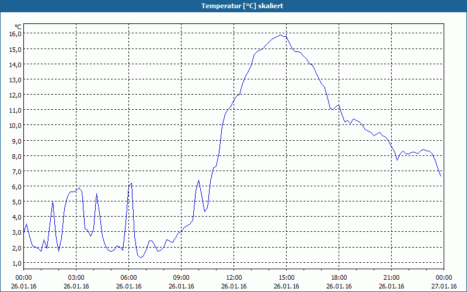Image resolution: width=467 pixels, height=292 pixels.
Task: Click the 2,0 y-axis label
Action: click(x=17, y=248)
